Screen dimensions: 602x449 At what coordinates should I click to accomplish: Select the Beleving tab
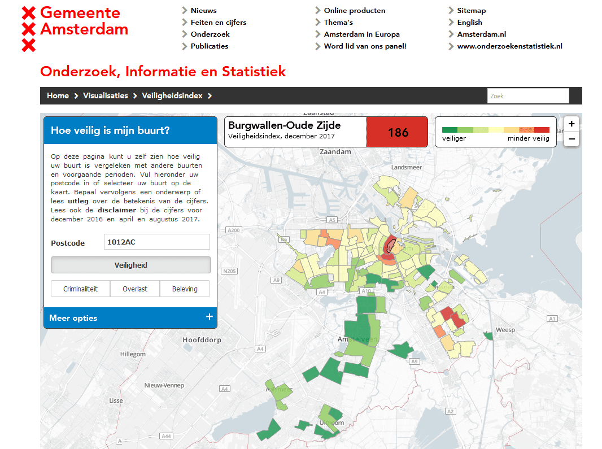(x=185, y=289)
